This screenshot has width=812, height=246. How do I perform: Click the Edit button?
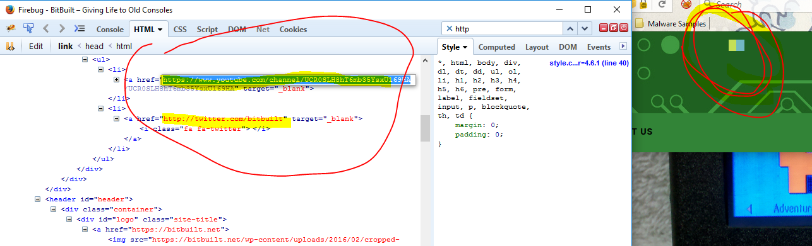[x=36, y=47]
